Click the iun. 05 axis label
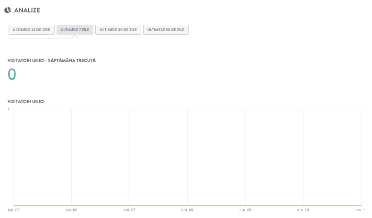Screen dimensions: 372x218 point(13,210)
